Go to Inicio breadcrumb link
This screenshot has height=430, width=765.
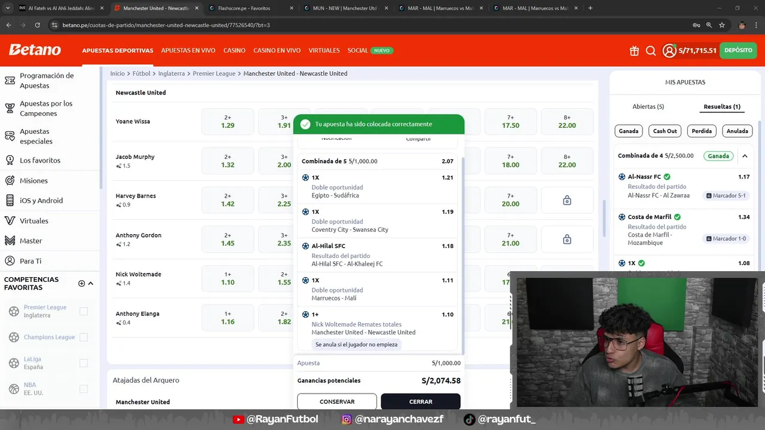click(117, 73)
